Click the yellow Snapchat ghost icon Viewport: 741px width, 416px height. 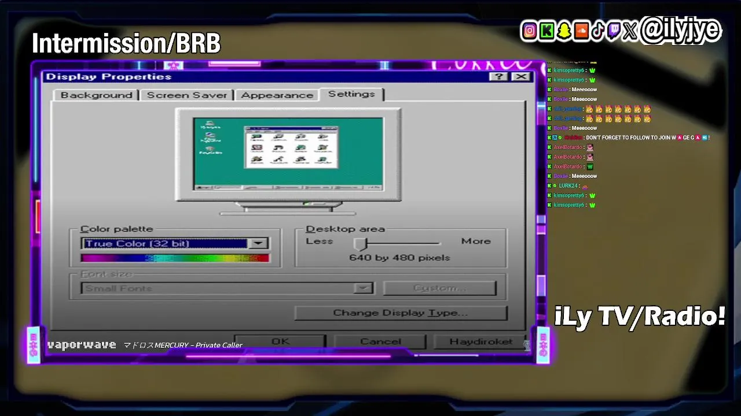point(564,31)
